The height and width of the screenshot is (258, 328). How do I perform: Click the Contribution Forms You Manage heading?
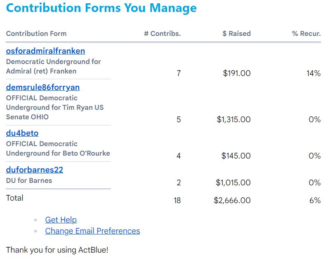pos(101,8)
